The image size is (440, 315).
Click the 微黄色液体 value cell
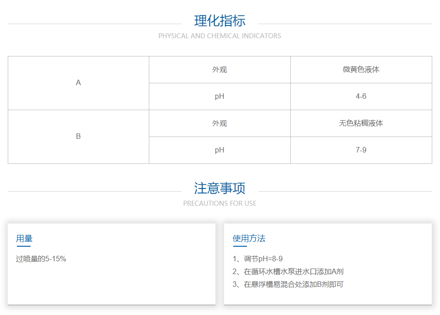click(361, 70)
